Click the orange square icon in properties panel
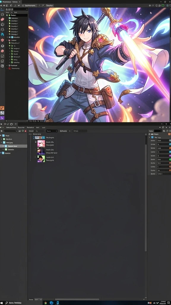This screenshot has width=171, height=305. [170, 134]
